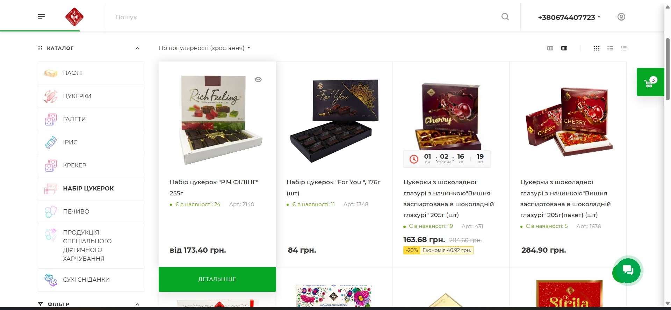Open the popularity sort dropdown

tap(204, 48)
